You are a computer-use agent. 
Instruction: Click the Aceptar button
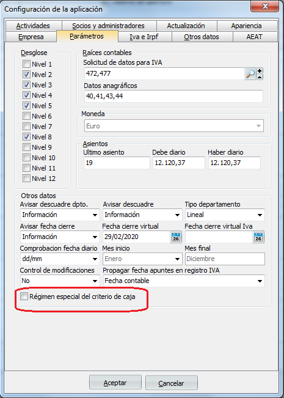[x=115, y=383]
